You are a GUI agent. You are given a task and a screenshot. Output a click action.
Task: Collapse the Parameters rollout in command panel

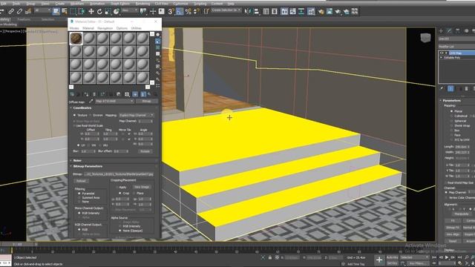452,101
